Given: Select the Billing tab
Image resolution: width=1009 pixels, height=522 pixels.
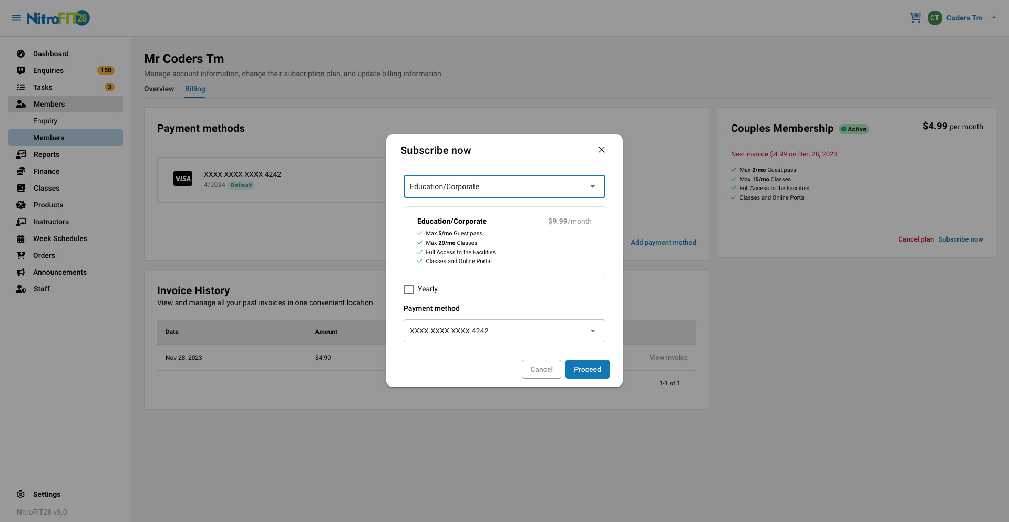Looking at the screenshot, I should (195, 89).
